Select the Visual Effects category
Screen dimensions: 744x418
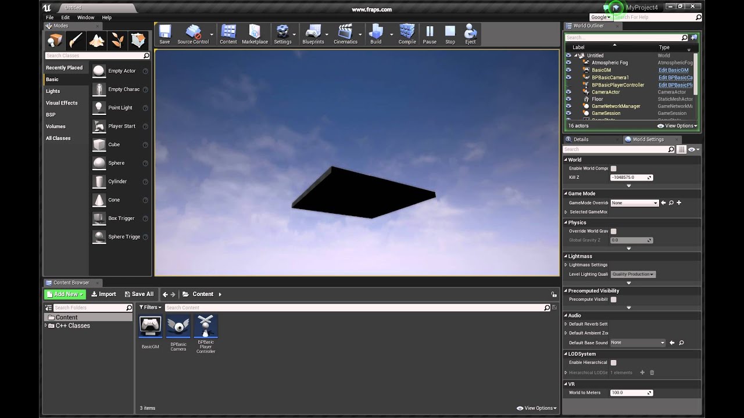tap(62, 103)
